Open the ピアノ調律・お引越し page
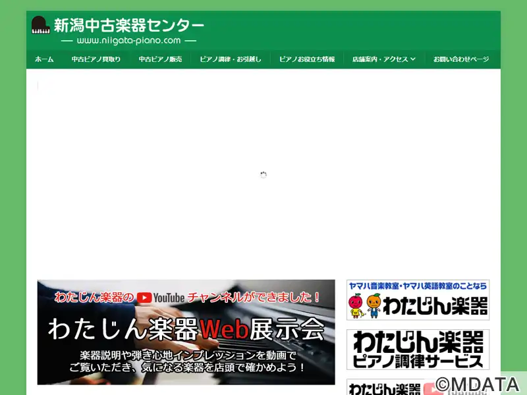 point(231,59)
